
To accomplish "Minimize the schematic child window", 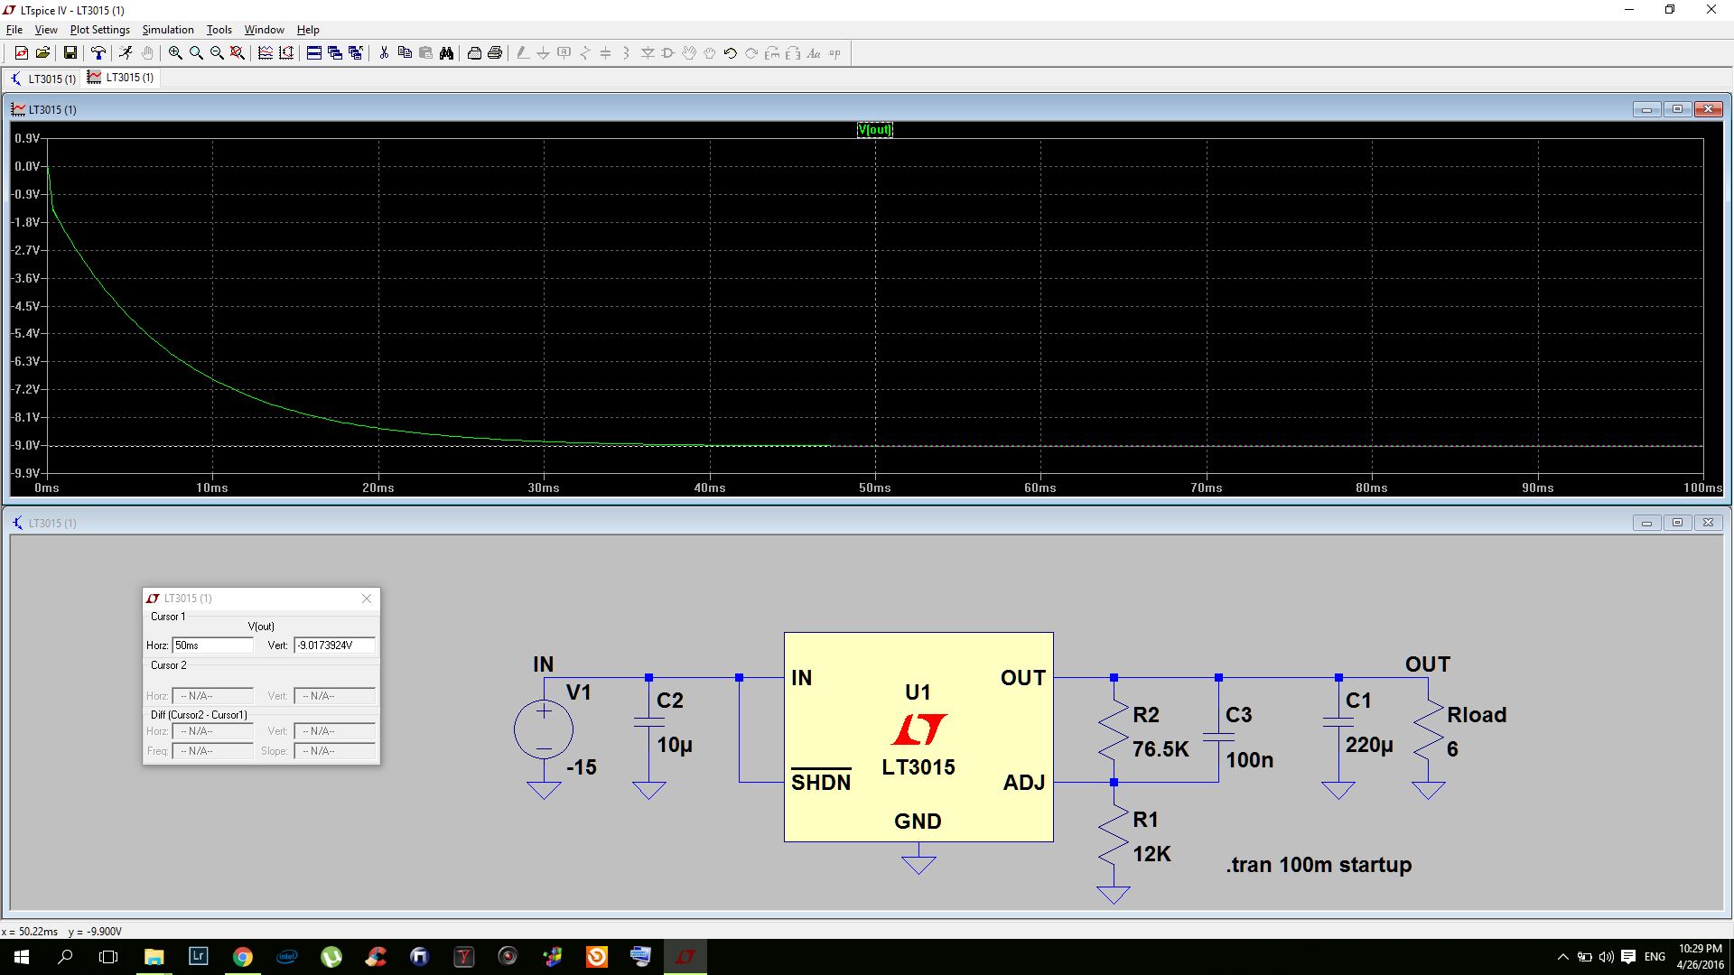I will tap(1646, 523).
